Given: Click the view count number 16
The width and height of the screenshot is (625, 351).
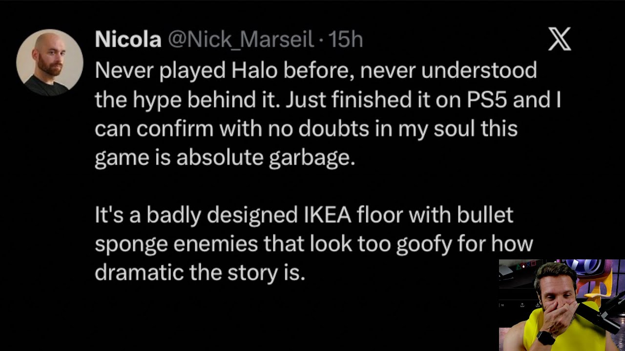Looking at the screenshot, I should 502,305.
